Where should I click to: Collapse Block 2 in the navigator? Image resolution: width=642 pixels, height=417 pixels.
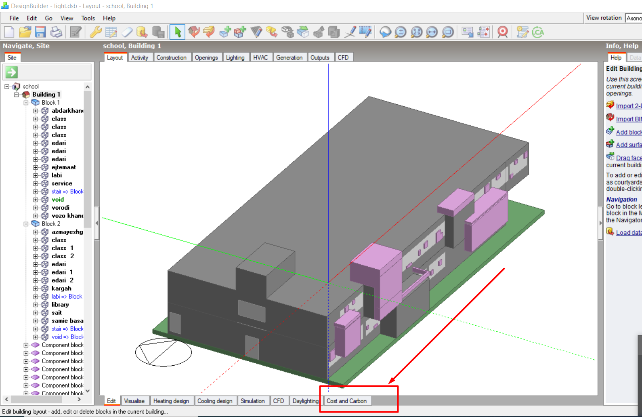[x=26, y=224]
